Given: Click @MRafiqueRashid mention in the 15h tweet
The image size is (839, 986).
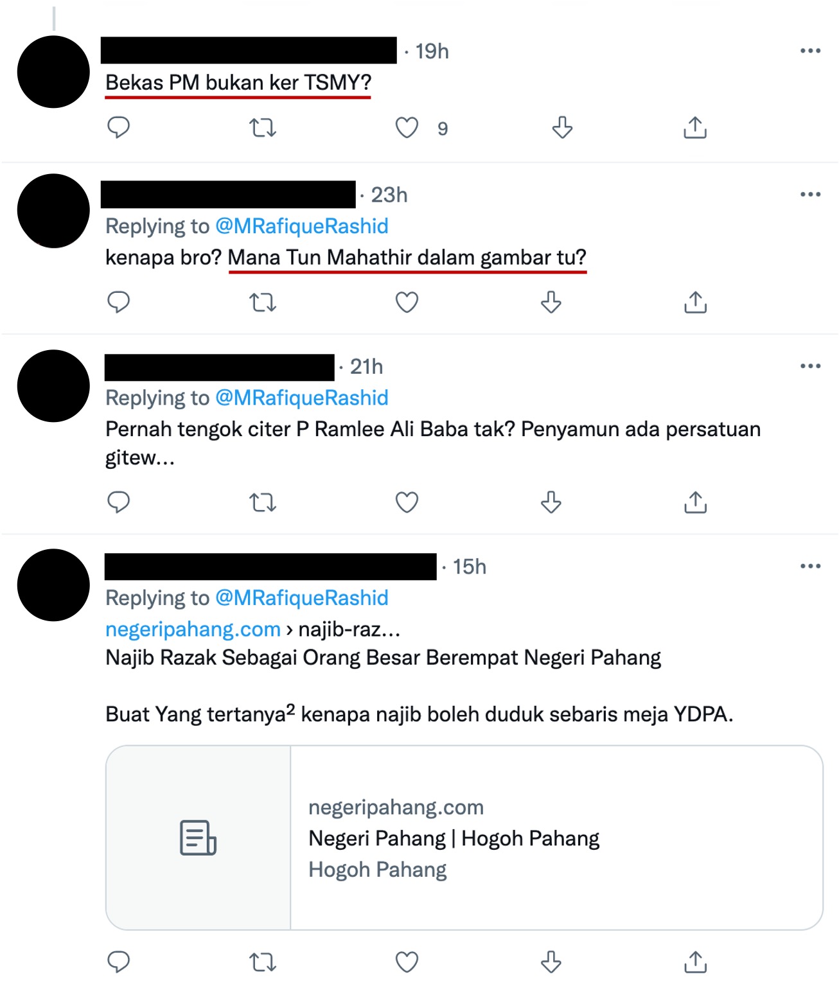Looking at the screenshot, I should pos(301,598).
